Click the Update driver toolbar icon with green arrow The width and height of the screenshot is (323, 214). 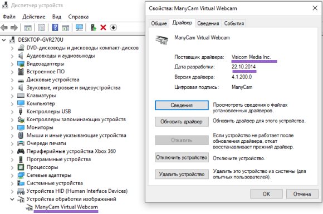94,28
